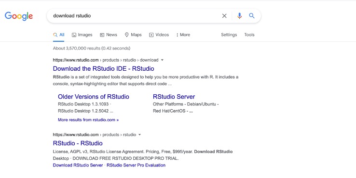Click the Download RStudio Server link
Image resolution: width=356 pixels, height=178 pixels.
click(x=78, y=165)
